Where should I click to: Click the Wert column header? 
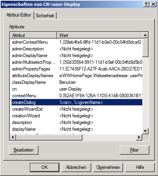click(100, 35)
